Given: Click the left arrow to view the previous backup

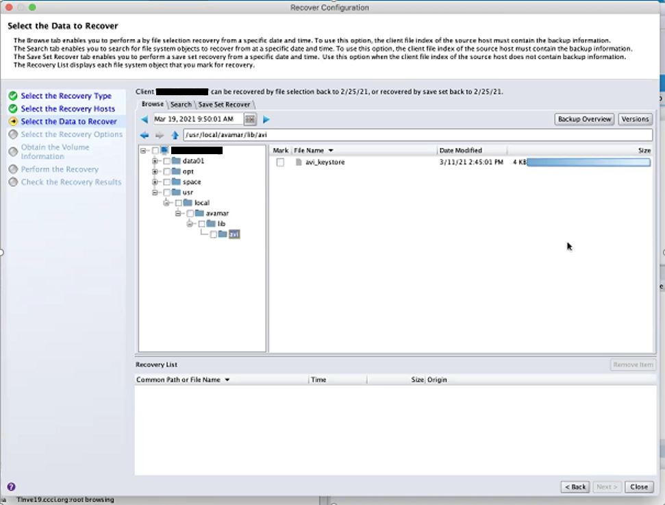Looking at the screenshot, I should coord(145,119).
